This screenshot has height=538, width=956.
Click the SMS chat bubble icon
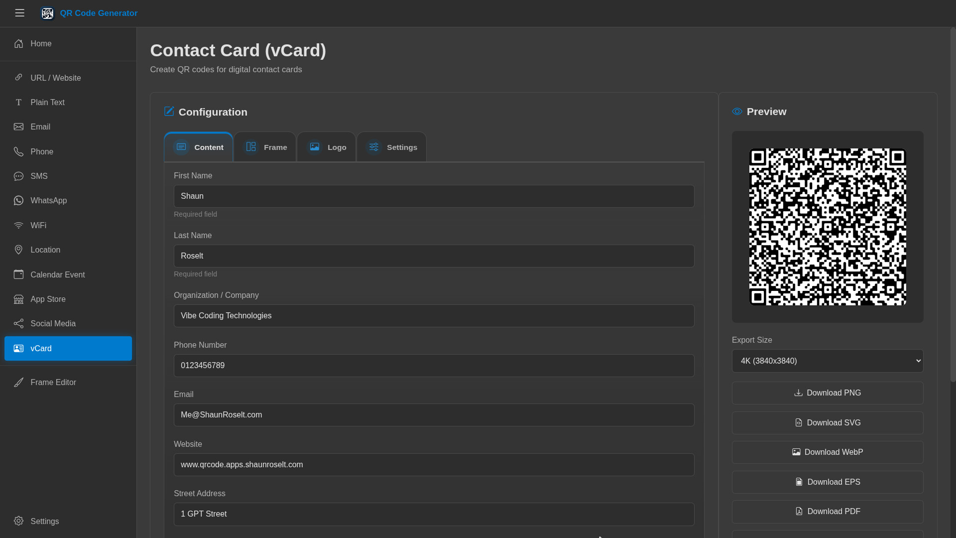[18, 176]
